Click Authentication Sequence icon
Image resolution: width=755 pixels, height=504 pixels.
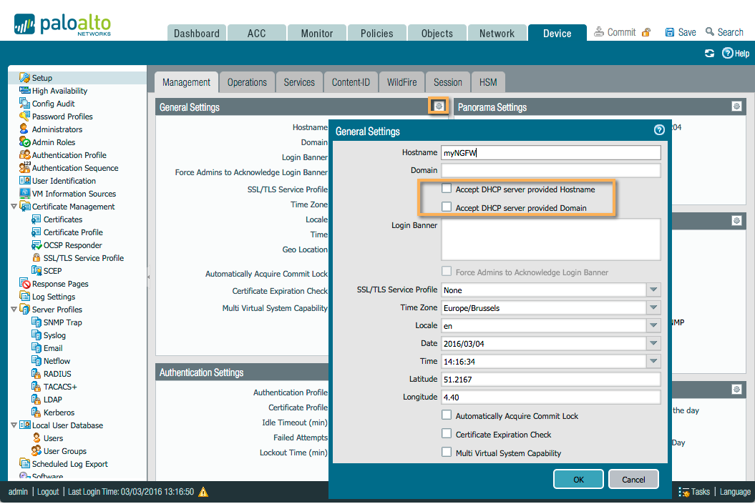(x=24, y=167)
